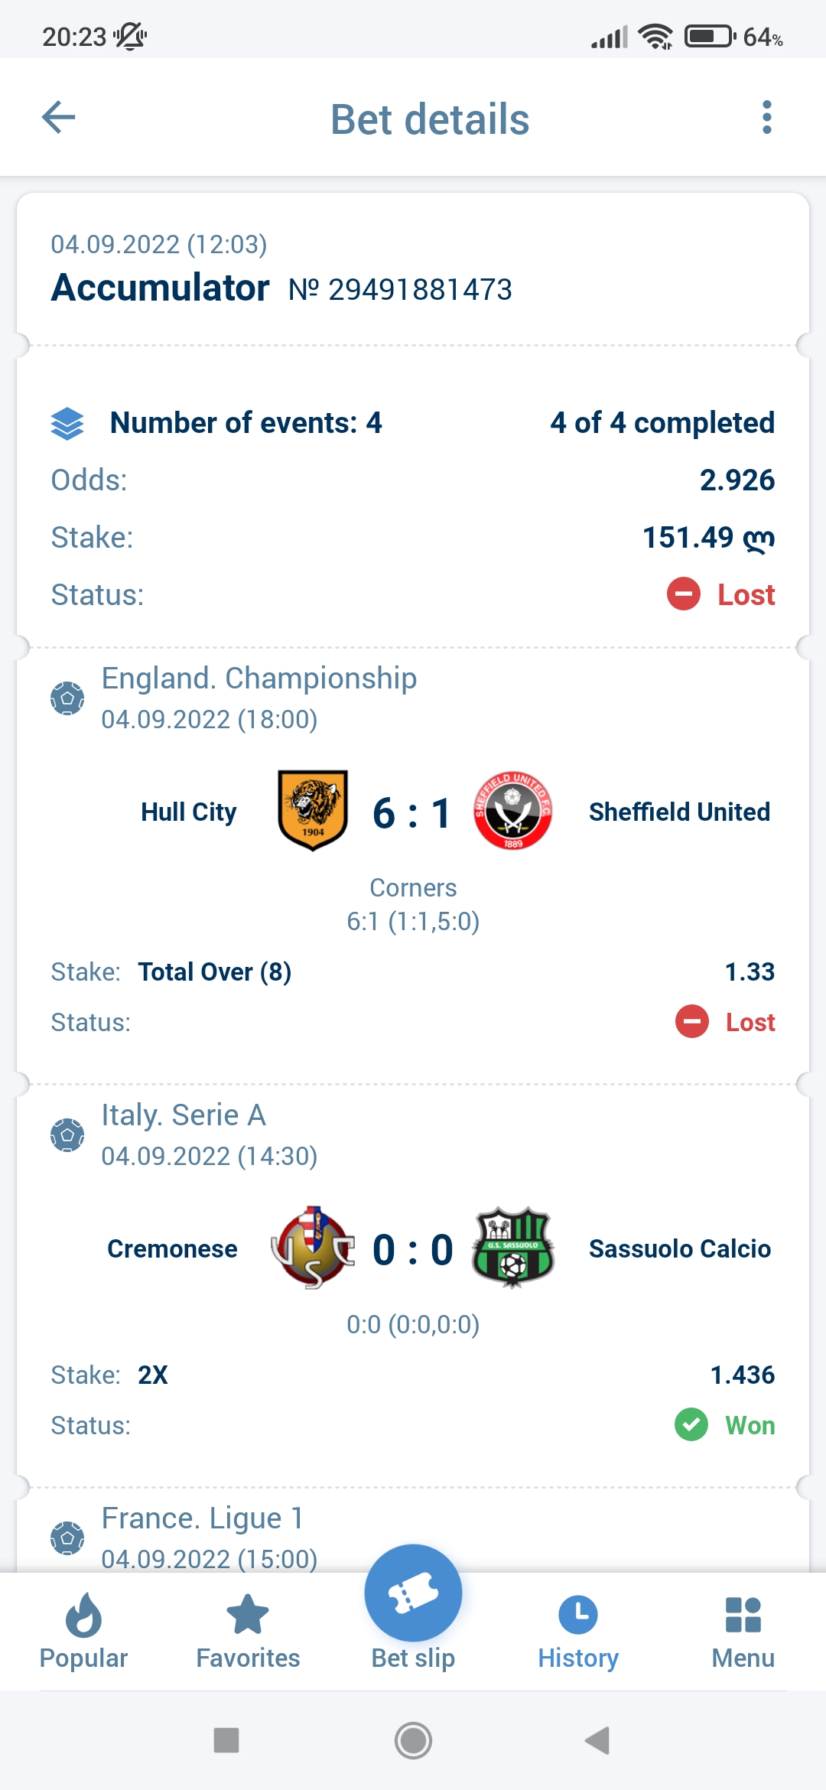Tap the Hull City crest
The height and width of the screenshot is (1790, 826).
313,811
